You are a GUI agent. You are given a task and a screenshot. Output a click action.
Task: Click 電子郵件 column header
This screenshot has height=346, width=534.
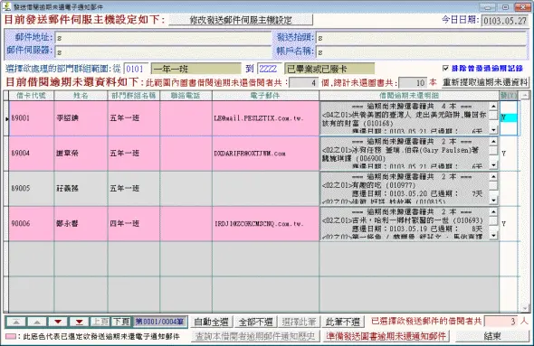click(265, 96)
